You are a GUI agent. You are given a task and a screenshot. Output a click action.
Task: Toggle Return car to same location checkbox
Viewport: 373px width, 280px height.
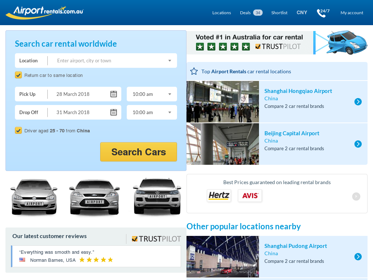click(18, 75)
